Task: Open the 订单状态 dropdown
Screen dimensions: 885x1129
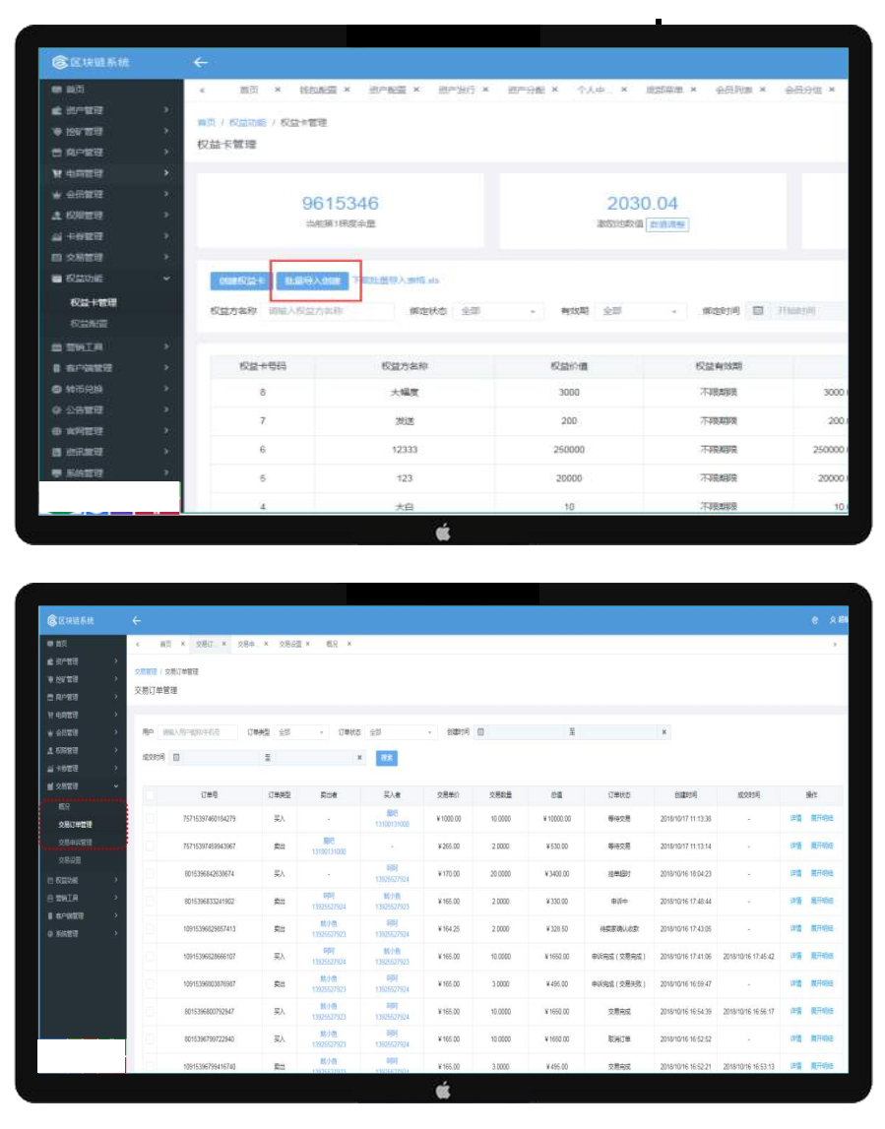Action: 401,732
